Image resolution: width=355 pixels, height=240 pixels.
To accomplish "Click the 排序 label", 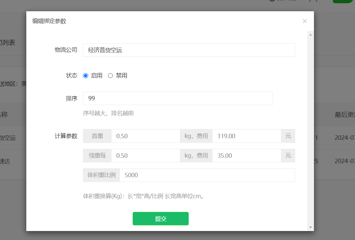I will [71, 98].
